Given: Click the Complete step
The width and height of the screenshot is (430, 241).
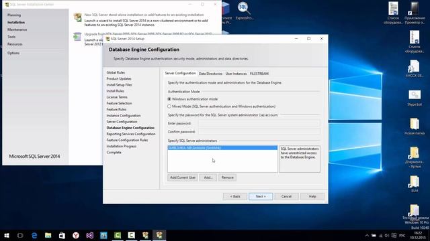Looking at the screenshot, I should [x=114, y=153].
